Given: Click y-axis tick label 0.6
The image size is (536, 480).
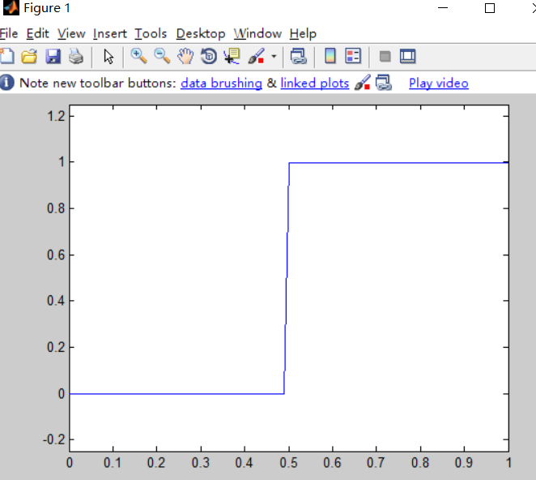Looking at the screenshot, I should pos(56,255).
